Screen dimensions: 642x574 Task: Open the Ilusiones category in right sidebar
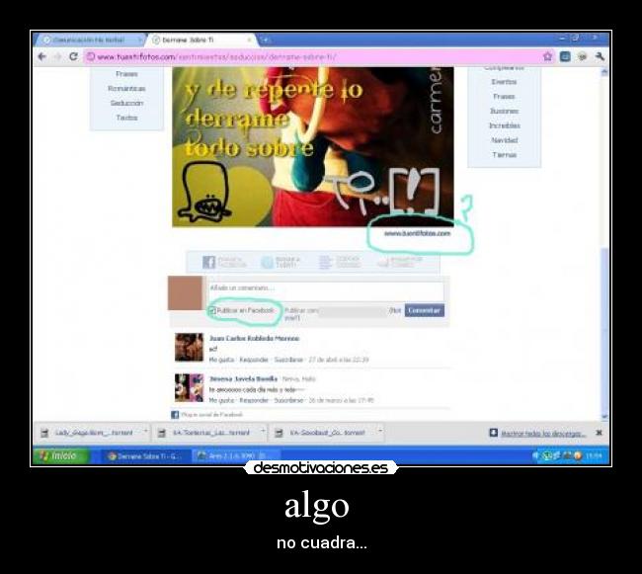click(x=504, y=111)
